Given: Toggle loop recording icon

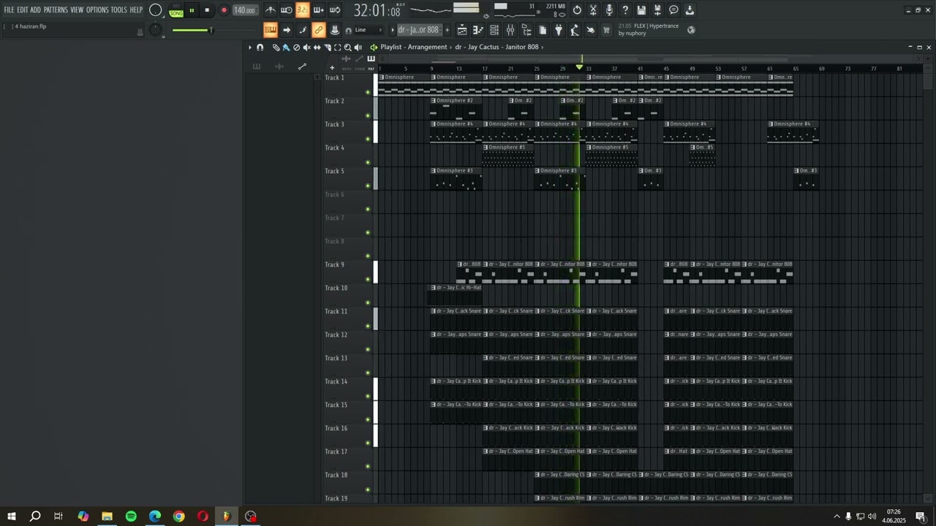Looking at the screenshot, I should tap(335, 10).
